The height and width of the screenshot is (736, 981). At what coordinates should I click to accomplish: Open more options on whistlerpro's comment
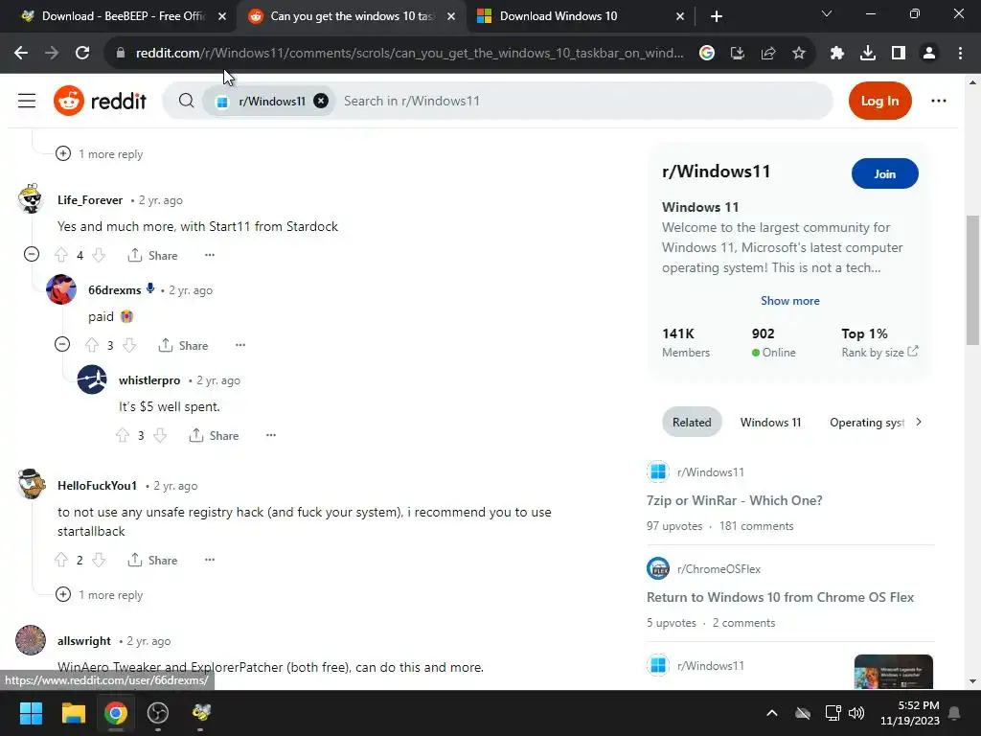point(271,435)
